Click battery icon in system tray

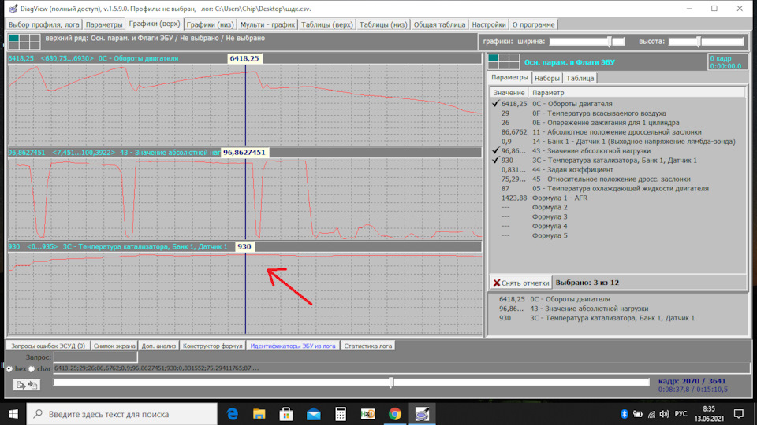coord(637,414)
